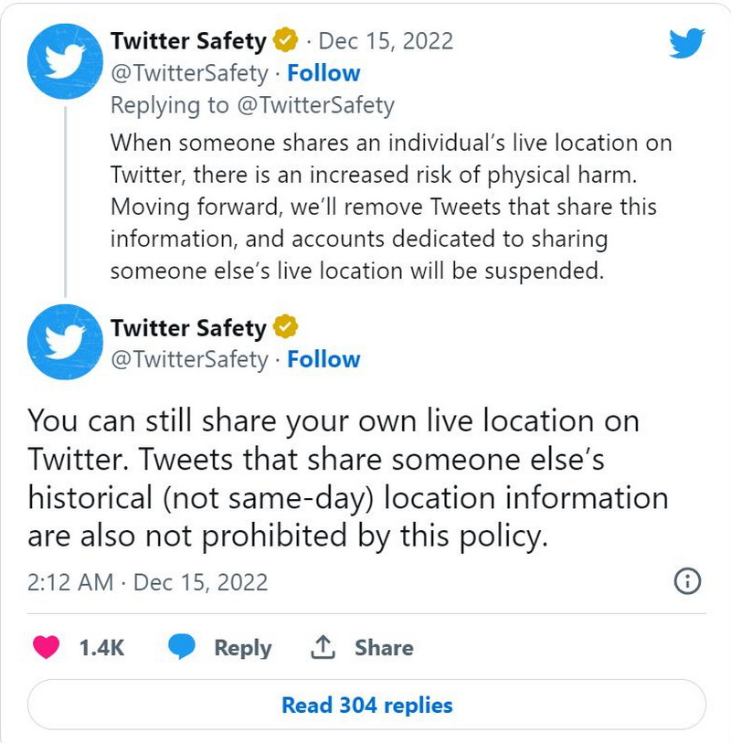Click the share upload arrow icon
Screen dimensions: 731x743
click(x=323, y=648)
